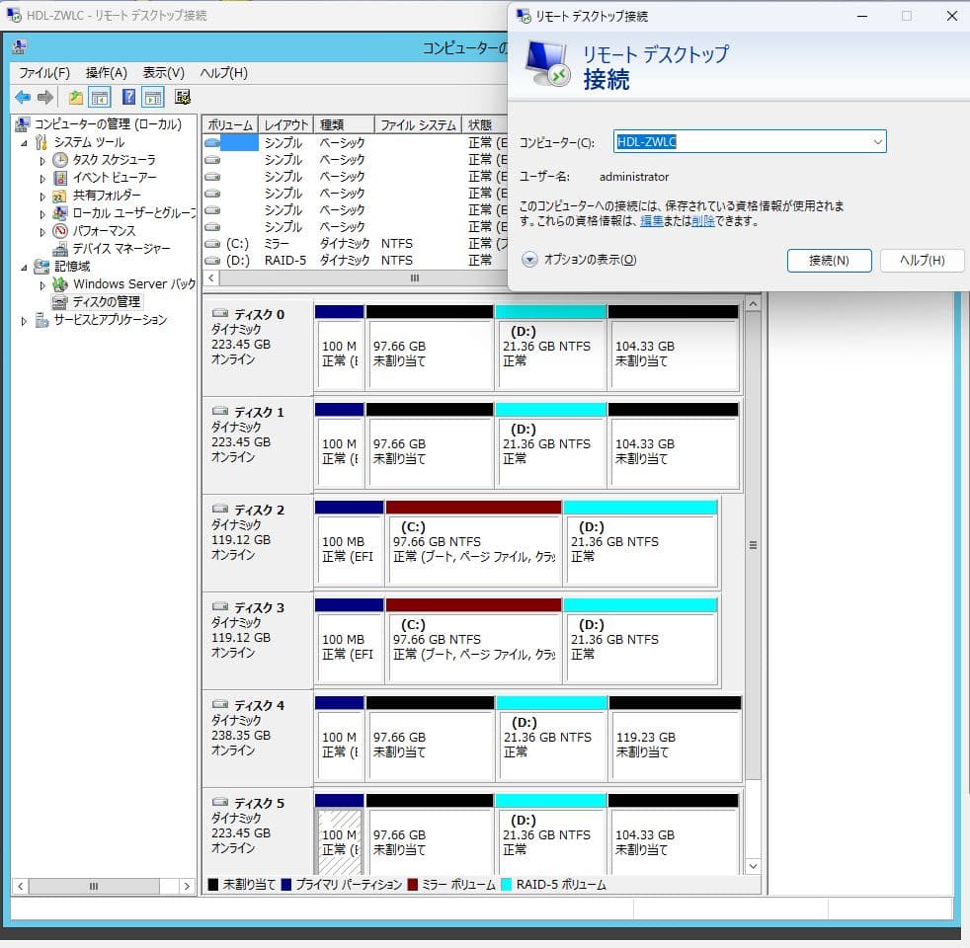Open the ヘルプ(H) menu in menu bar

tap(223, 73)
